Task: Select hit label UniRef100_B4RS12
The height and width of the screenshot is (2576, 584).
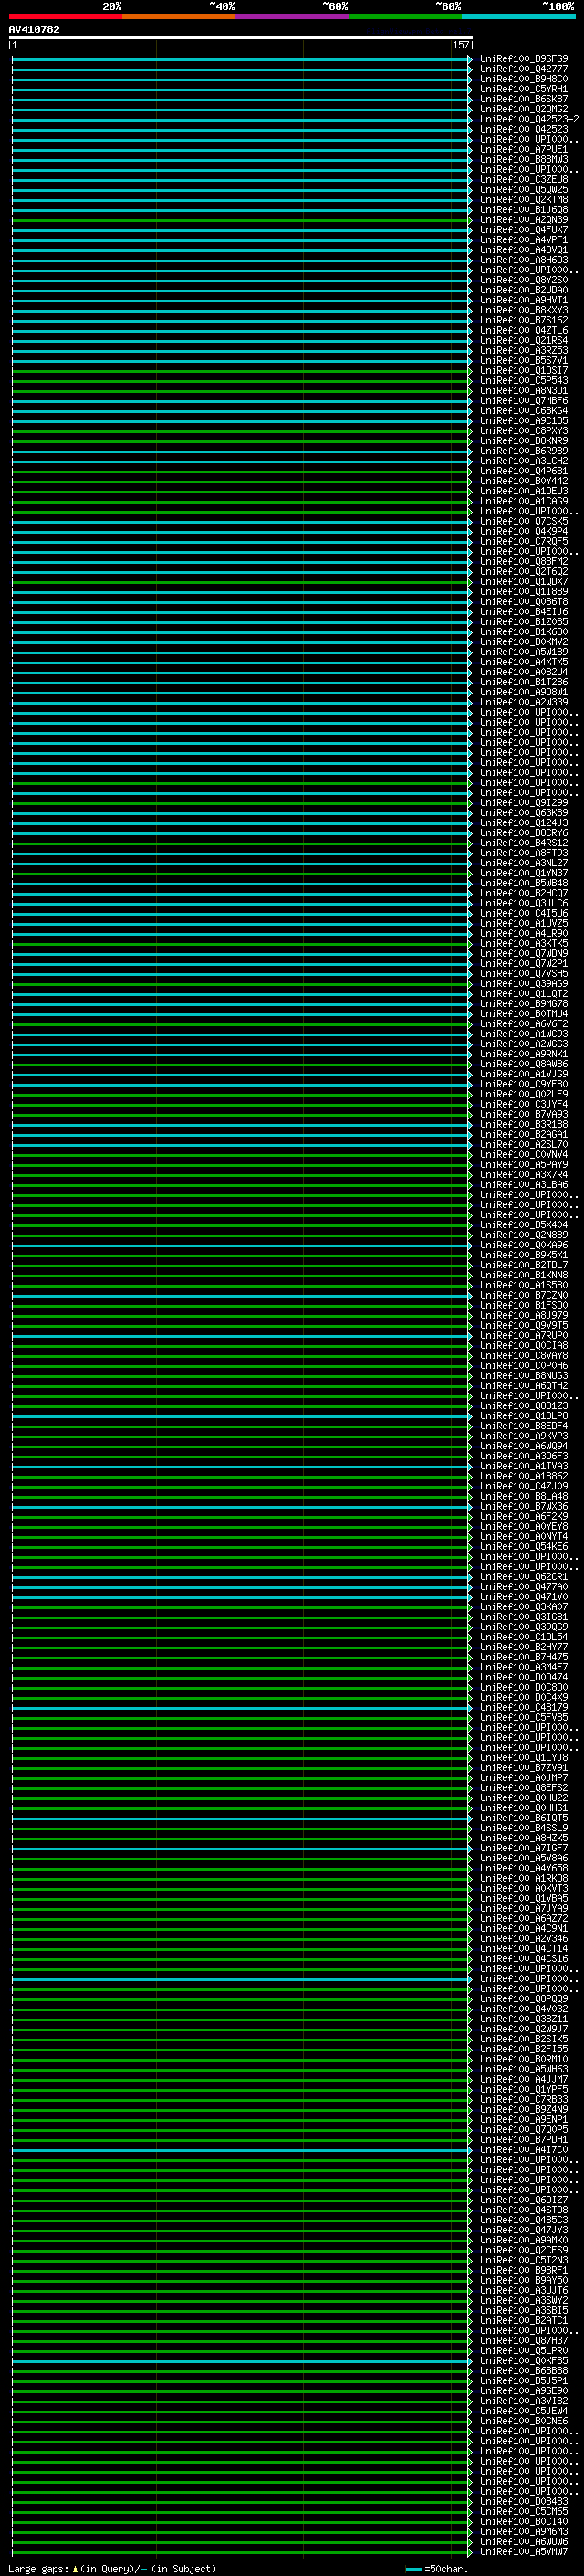Action: 523,843
